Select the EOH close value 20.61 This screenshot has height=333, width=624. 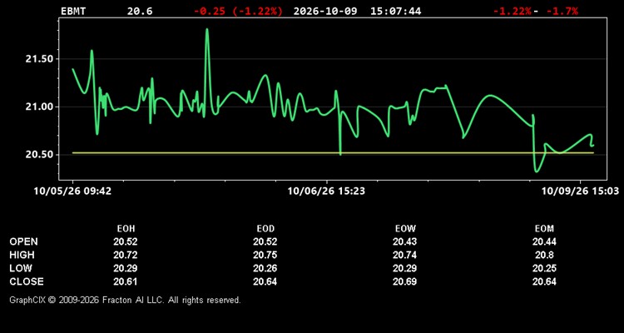126,281
